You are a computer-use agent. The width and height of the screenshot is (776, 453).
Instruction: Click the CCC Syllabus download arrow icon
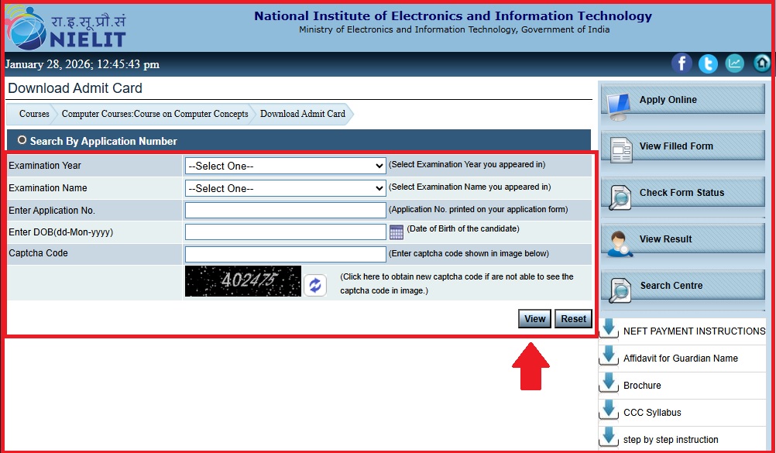[609, 411]
